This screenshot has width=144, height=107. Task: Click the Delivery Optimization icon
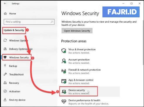pos(5,49)
